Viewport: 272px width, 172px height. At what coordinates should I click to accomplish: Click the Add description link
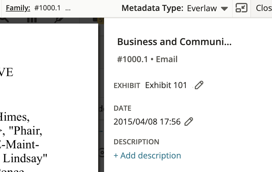(x=147, y=156)
